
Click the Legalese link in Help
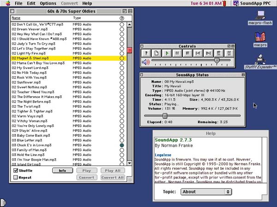point(163,155)
